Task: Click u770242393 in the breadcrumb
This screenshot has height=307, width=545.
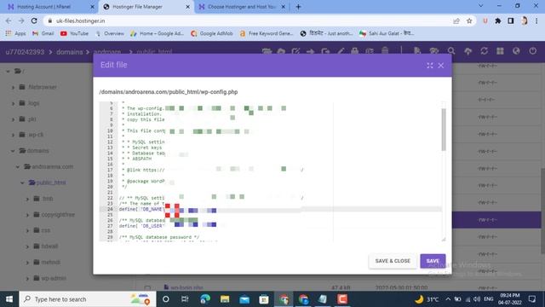Action: coord(25,52)
